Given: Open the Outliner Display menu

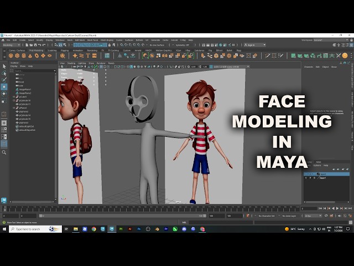Looking at the screenshot, I should (14, 66).
